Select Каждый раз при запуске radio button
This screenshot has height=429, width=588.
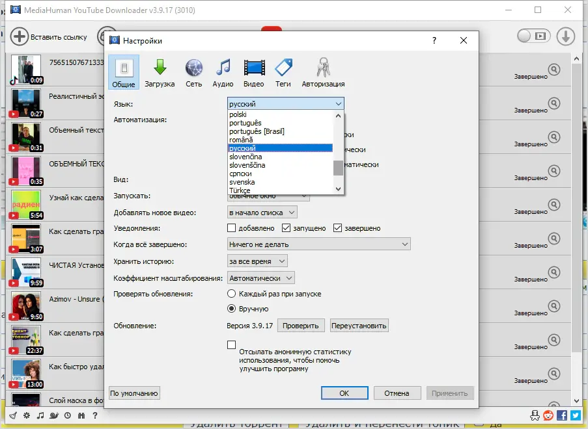tap(232, 294)
